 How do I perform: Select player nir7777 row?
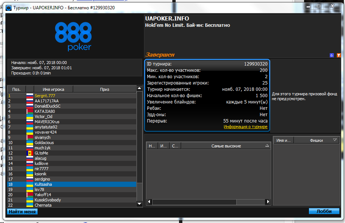click(72, 169)
